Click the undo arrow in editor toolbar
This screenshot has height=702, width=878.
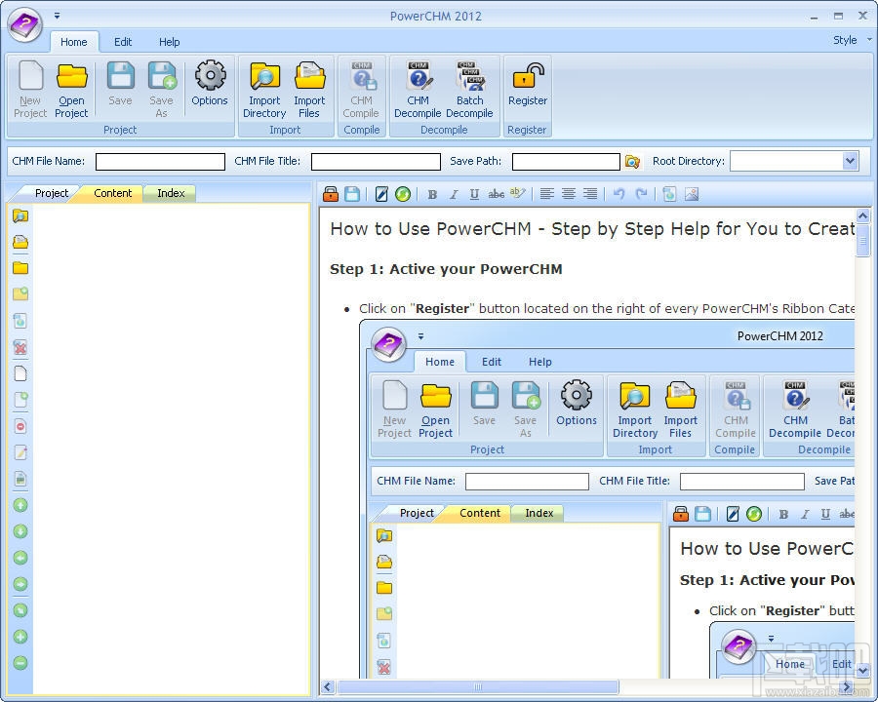click(x=619, y=194)
